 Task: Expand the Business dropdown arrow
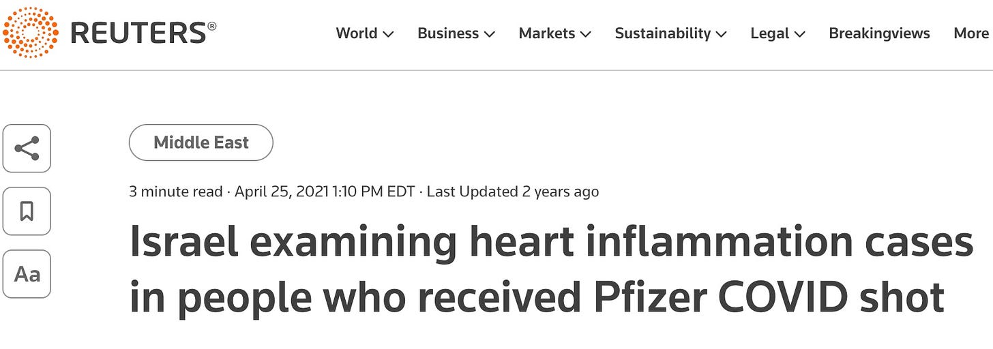(490, 34)
